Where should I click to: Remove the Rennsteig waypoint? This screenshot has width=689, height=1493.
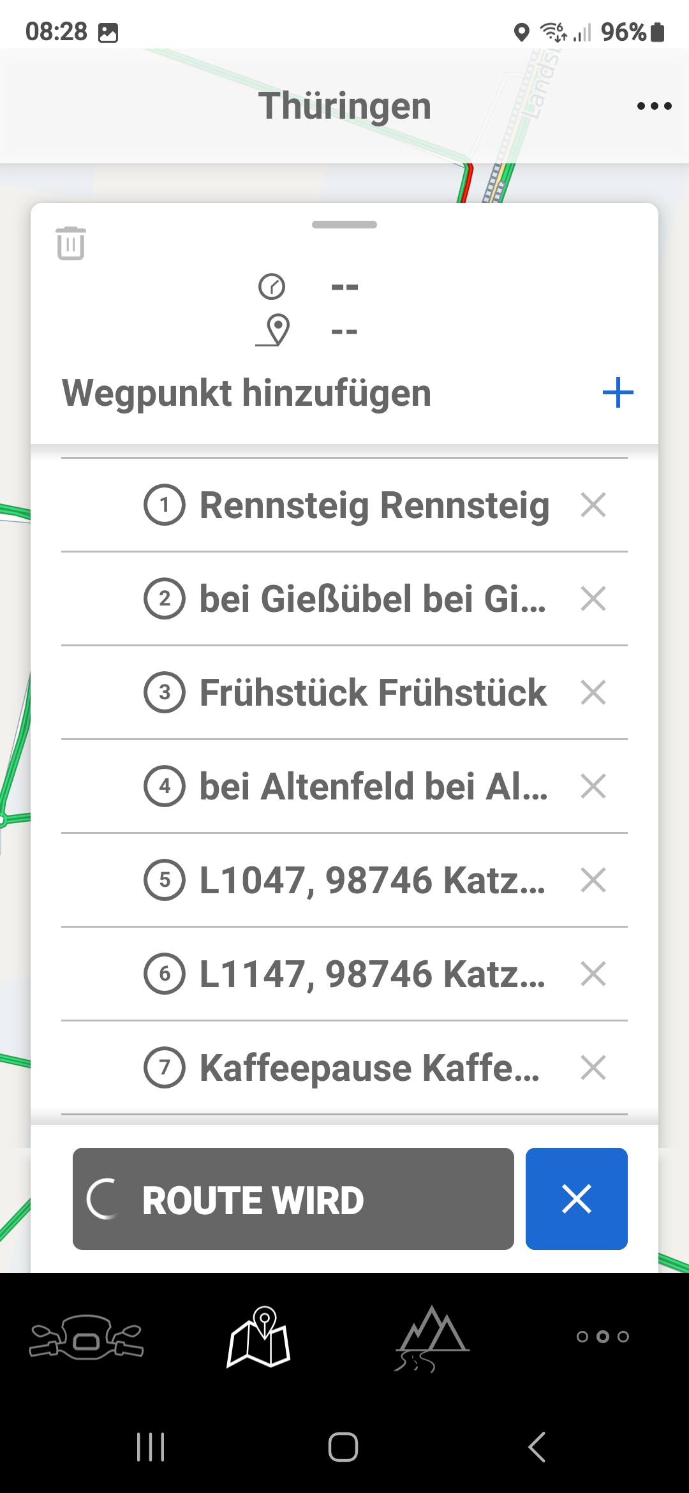click(x=593, y=505)
